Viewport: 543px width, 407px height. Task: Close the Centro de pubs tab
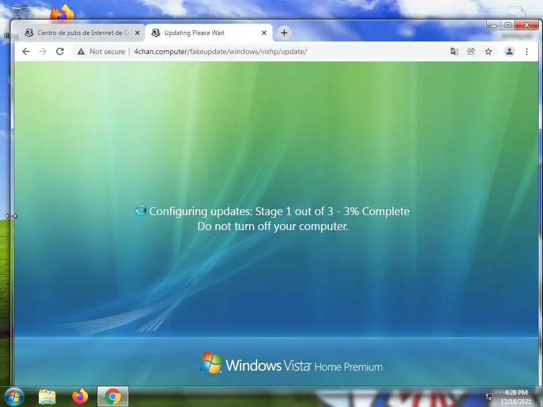pyautogui.click(x=137, y=33)
